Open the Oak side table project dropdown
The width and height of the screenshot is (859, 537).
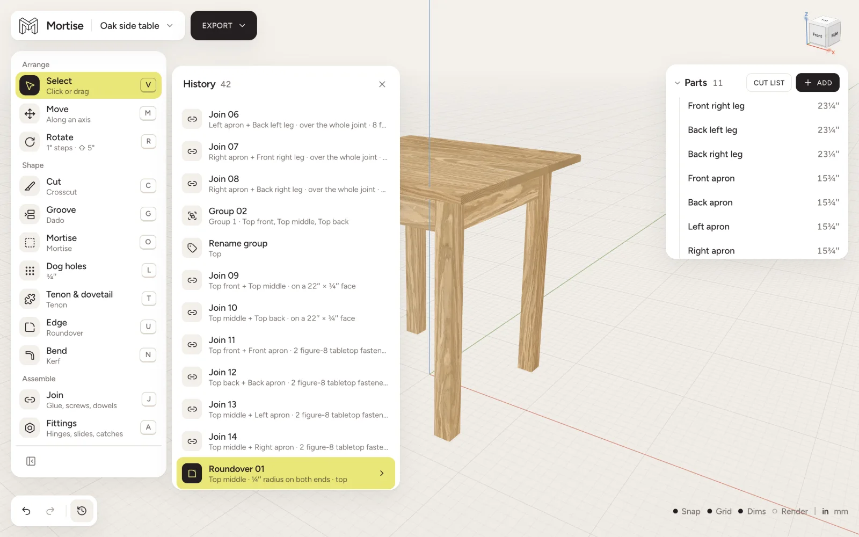coord(137,25)
